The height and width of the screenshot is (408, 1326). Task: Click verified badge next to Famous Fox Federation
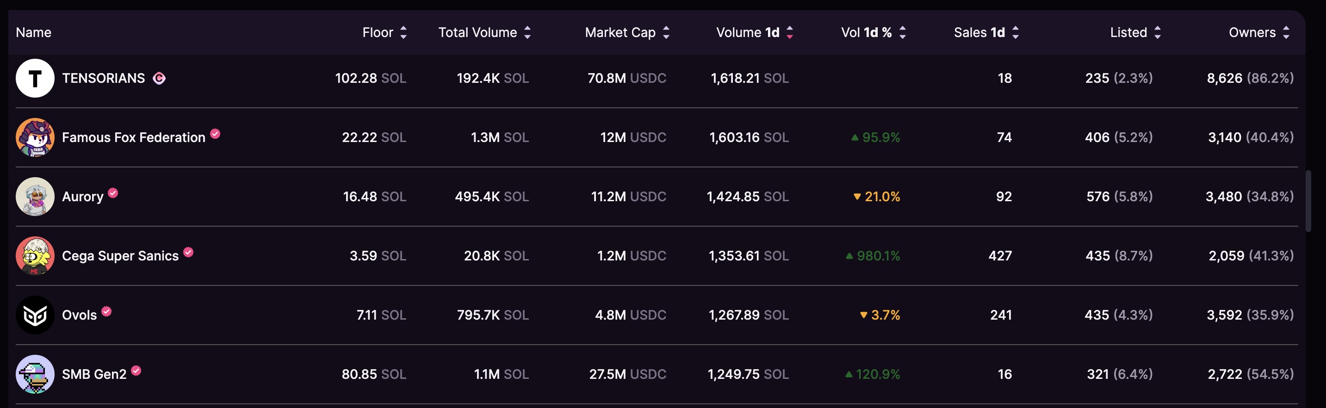(x=215, y=134)
